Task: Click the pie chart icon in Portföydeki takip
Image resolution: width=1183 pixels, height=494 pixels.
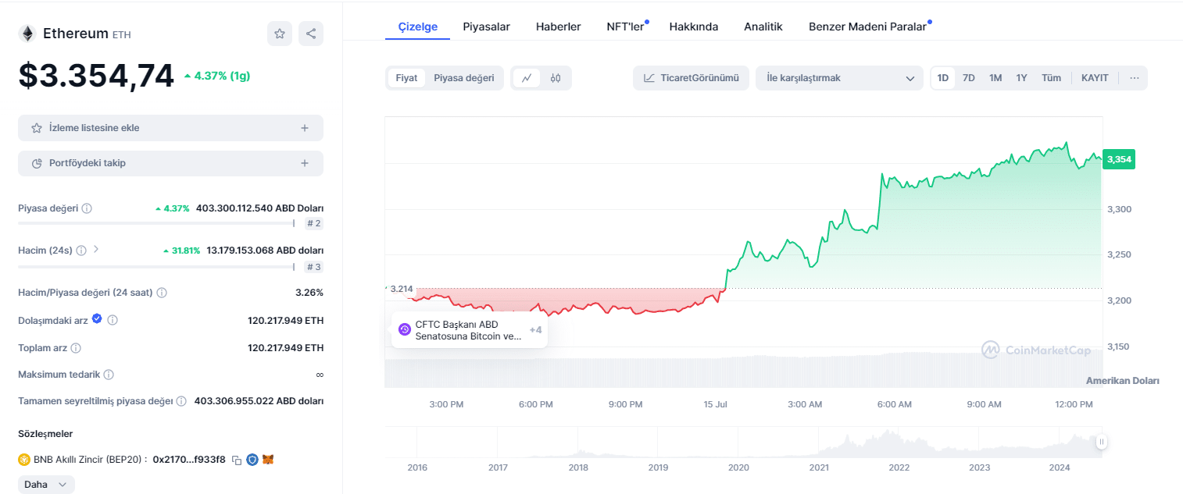Action: coord(37,163)
